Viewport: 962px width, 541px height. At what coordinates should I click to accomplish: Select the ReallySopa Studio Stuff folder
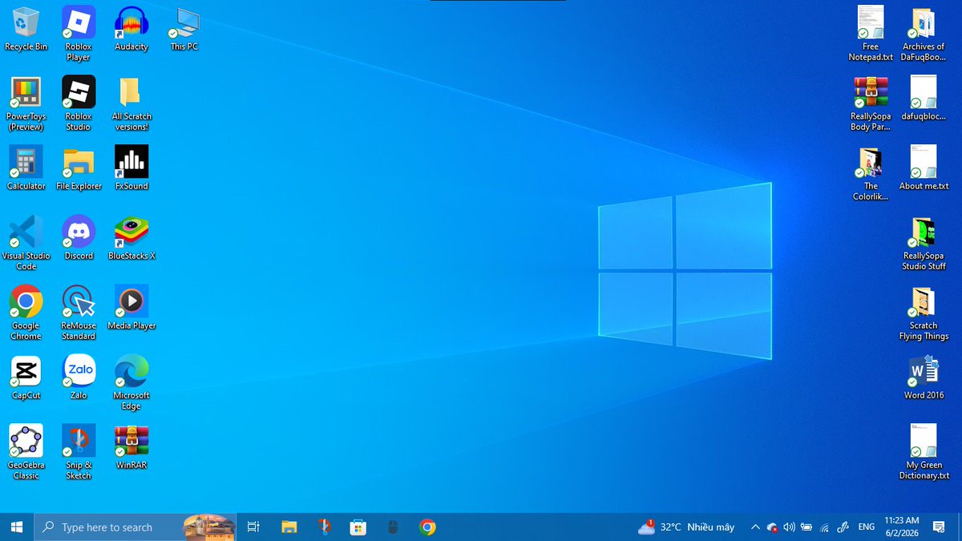(924, 243)
